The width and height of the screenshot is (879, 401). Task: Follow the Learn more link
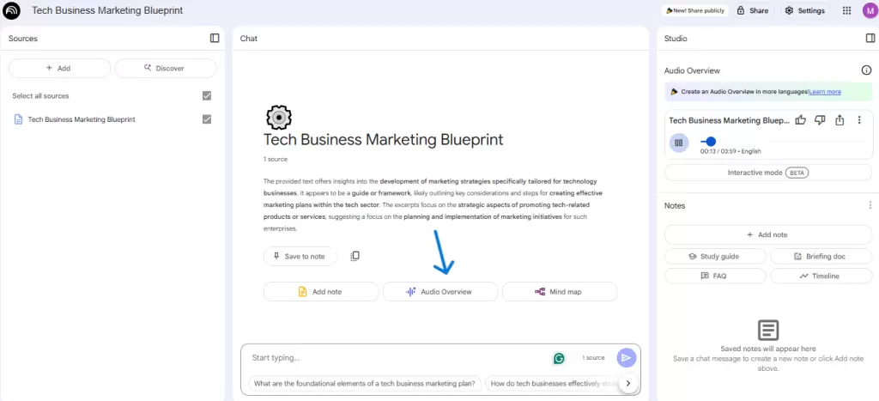[x=825, y=91]
